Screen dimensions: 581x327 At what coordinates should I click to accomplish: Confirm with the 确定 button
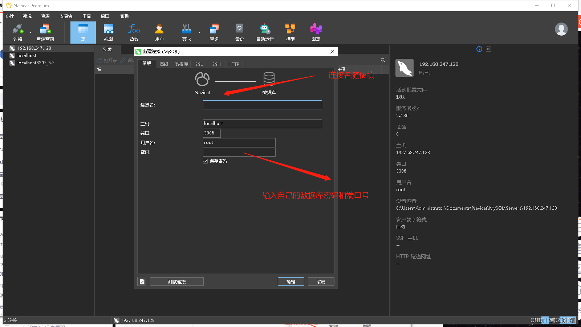point(291,282)
